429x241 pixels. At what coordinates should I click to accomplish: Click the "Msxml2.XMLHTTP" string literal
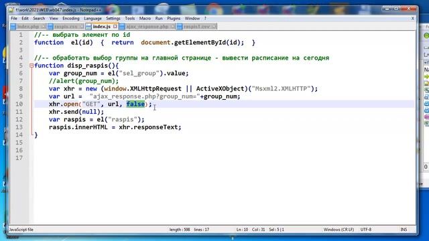click(282, 89)
